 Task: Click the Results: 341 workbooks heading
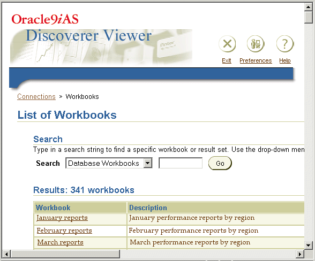click(84, 190)
